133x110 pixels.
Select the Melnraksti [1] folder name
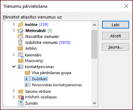tap(39, 31)
